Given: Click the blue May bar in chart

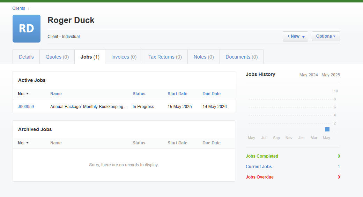Looking at the screenshot, I should point(327,129).
